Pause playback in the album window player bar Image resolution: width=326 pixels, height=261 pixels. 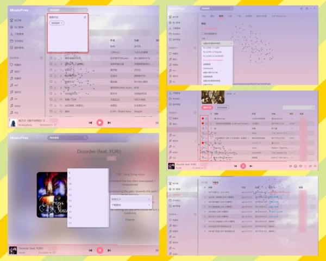[243, 165]
